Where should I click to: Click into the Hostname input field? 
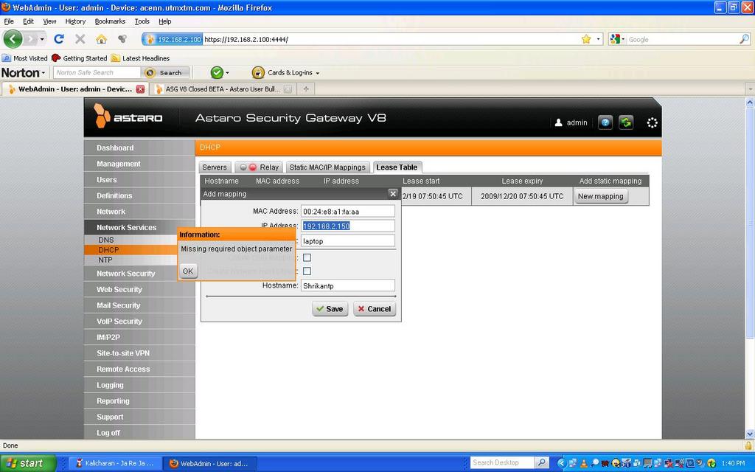(347, 285)
